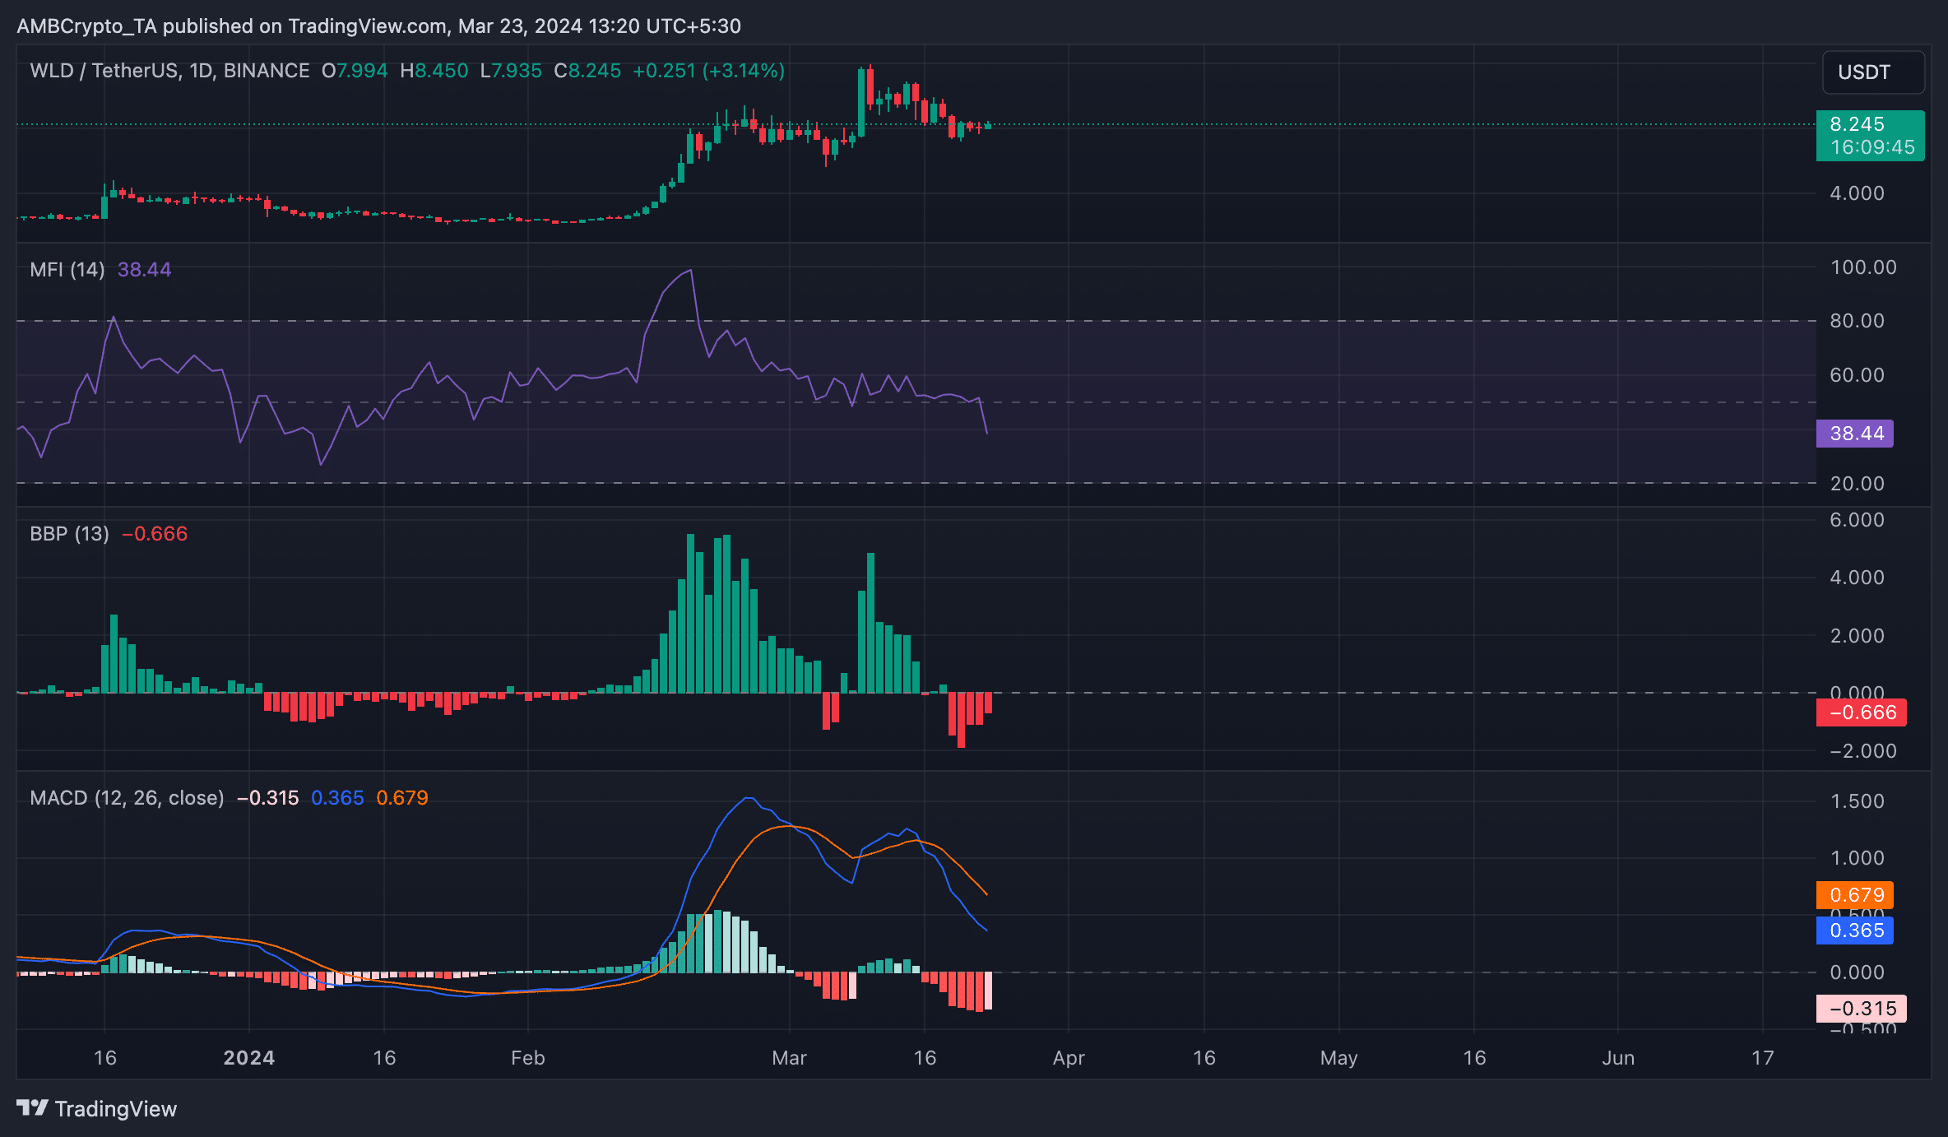Click the 60.00 level on MFI scale

(1858, 375)
